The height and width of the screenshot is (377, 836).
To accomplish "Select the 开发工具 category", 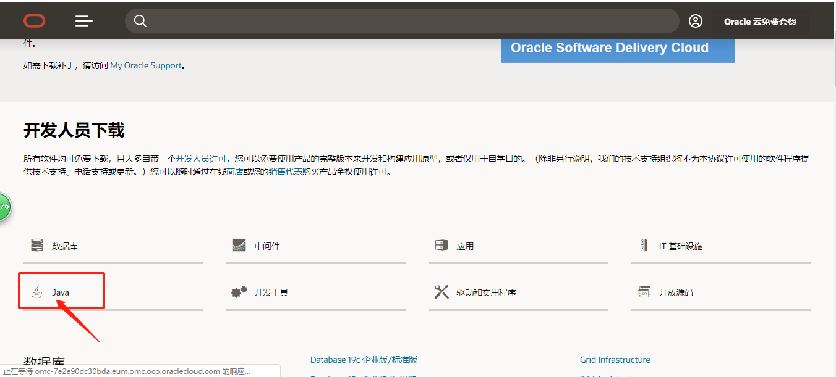I will 271,292.
